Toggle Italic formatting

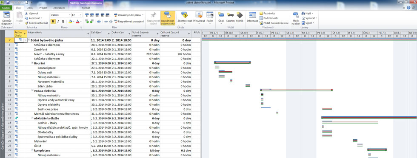[x=58, y=22]
